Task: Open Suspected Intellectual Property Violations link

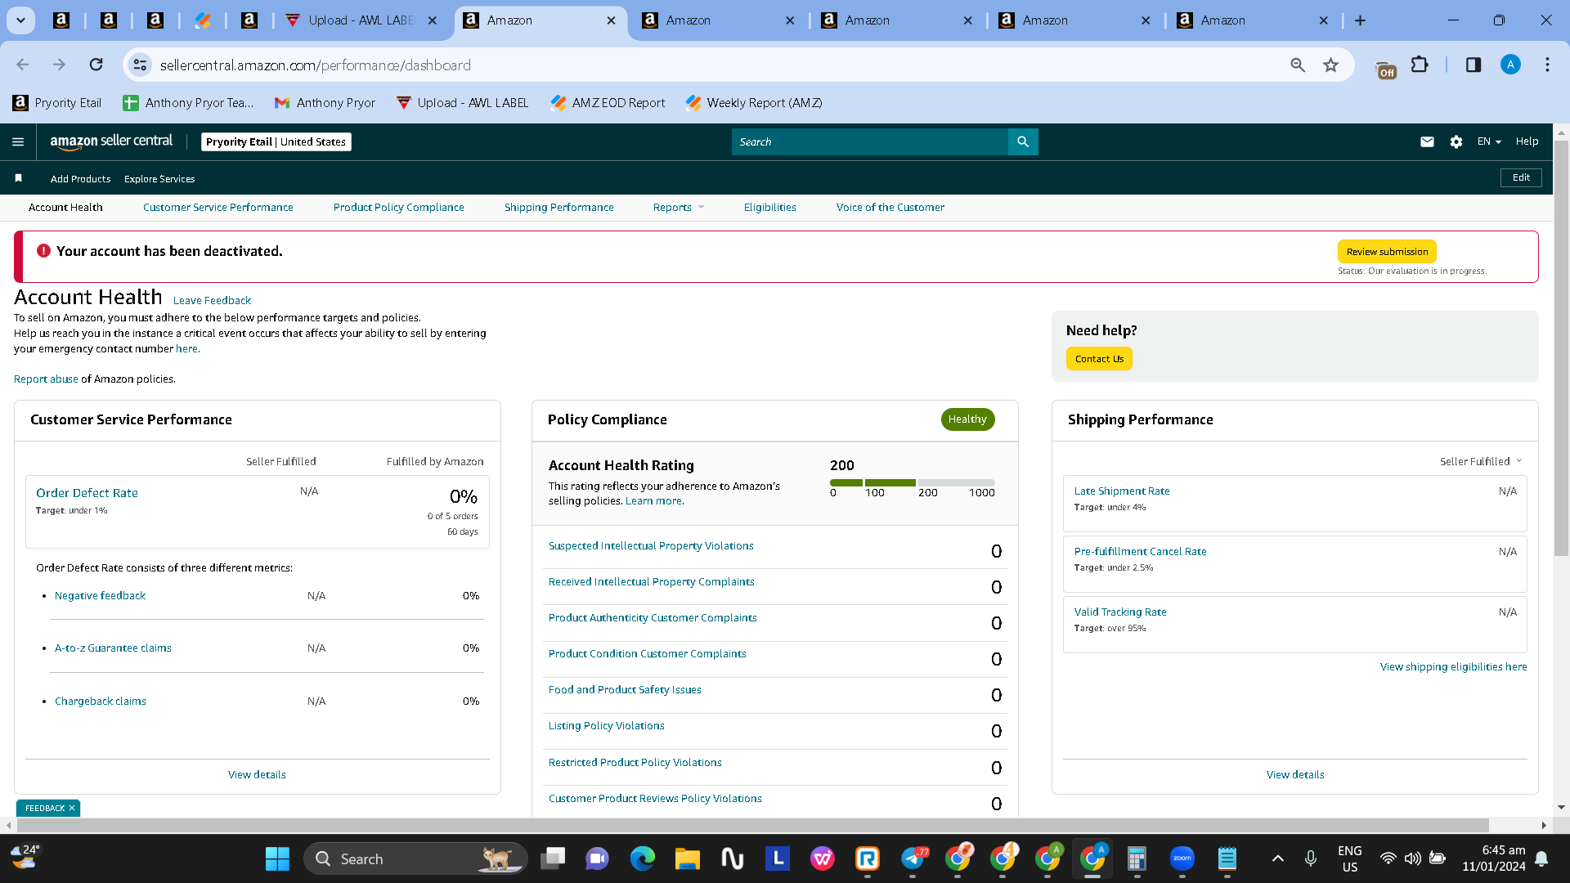Action: pyautogui.click(x=651, y=545)
